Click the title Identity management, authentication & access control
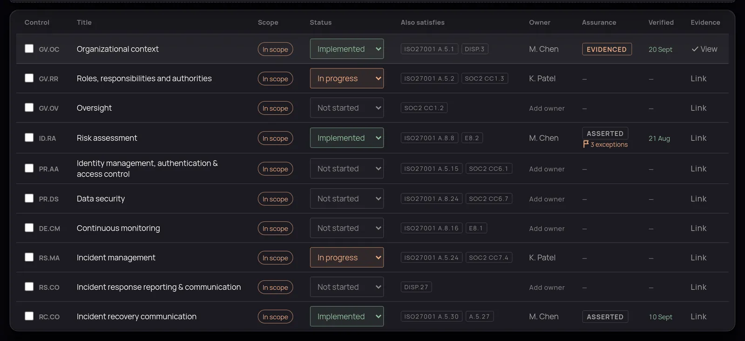745x341 pixels. [147, 168]
